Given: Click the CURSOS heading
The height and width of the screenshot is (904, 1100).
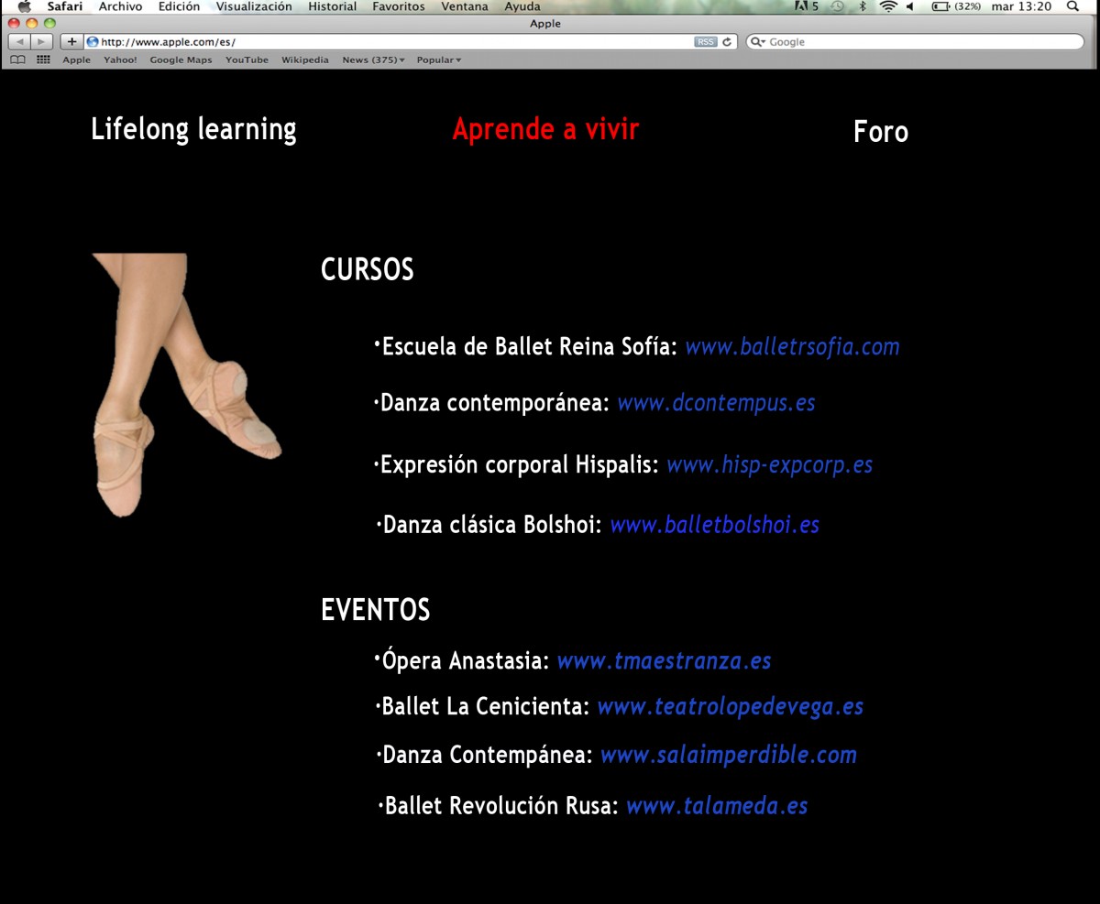Looking at the screenshot, I should click(x=367, y=270).
